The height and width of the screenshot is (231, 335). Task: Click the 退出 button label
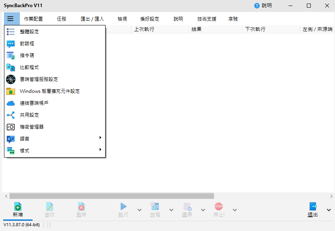[x=313, y=215]
